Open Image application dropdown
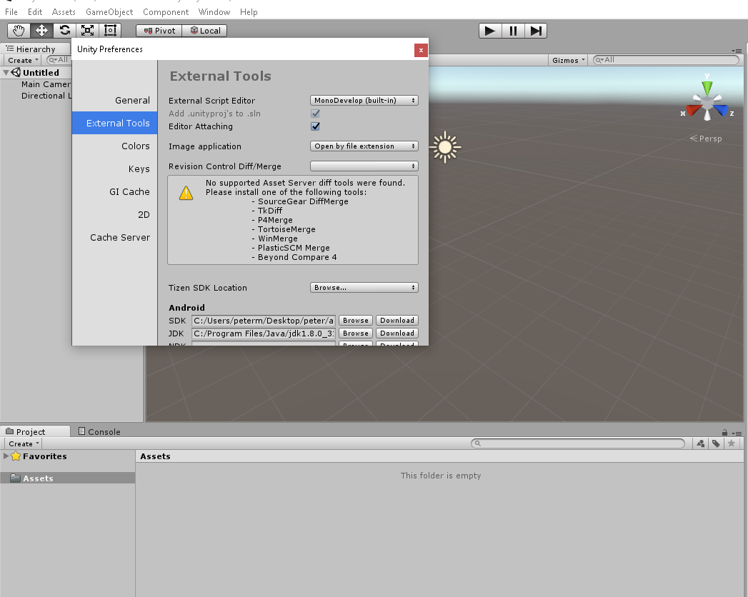748x597 pixels. 364,146
